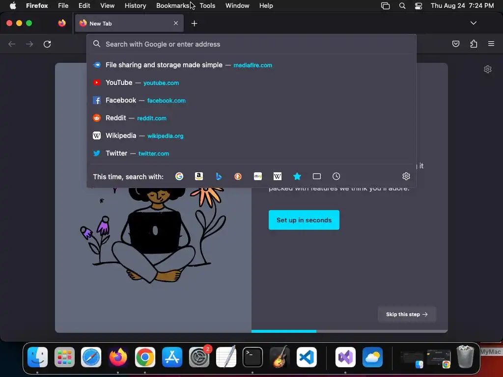Screen dimensions: 503x377
Task: Click Set up in seconds button
Action: coord(304,220)
